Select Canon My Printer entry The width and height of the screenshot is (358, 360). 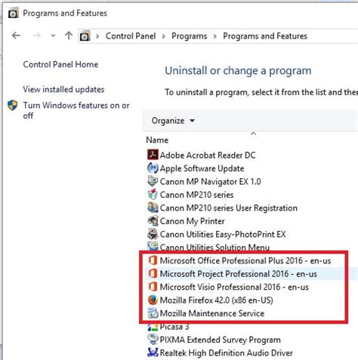[x=192, y=221]
